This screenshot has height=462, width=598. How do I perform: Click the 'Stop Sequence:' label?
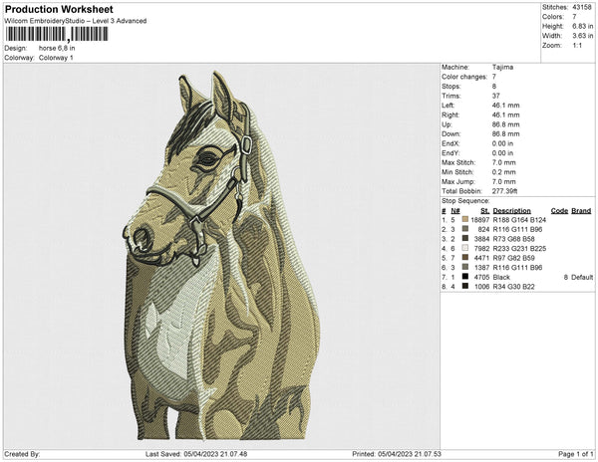(x=465, y=201)
